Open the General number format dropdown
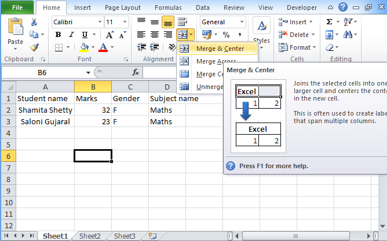The image size is (387, 241). coord(242,22)
